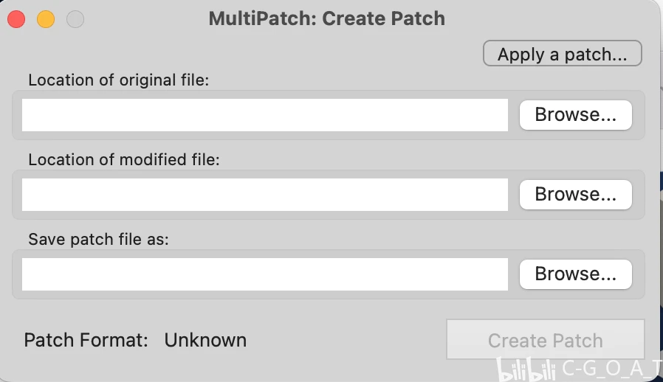Image resolution: width=663 pixels, height=382 pixels.
Task: Click the Apply a patch... button
Action: tap(562, 54)
